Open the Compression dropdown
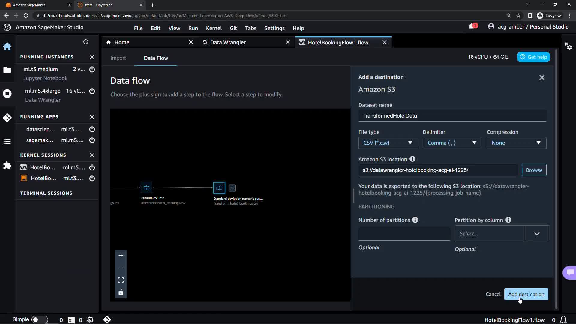Screen dimensions: 576x324 click(516, 143)
